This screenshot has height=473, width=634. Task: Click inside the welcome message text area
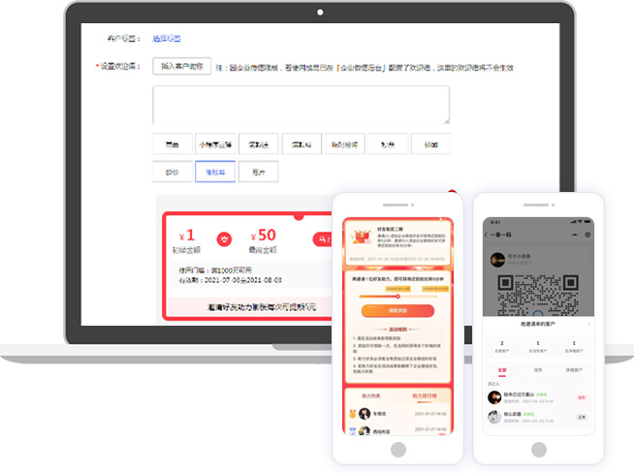pos(301,105)
